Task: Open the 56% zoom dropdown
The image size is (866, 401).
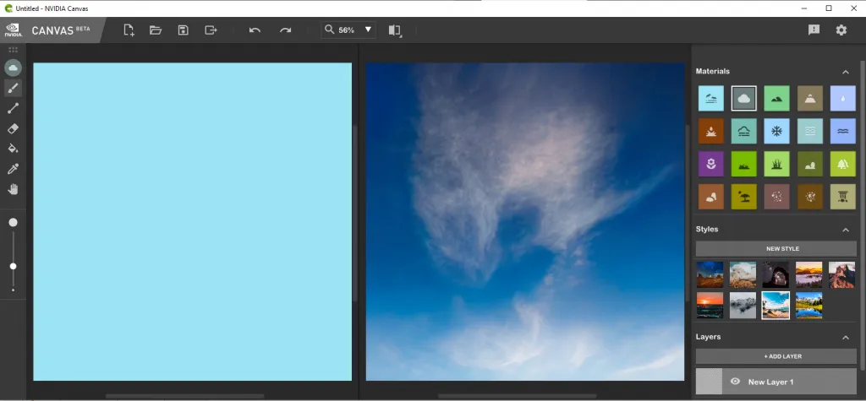Action: click(x=368, y=30)
